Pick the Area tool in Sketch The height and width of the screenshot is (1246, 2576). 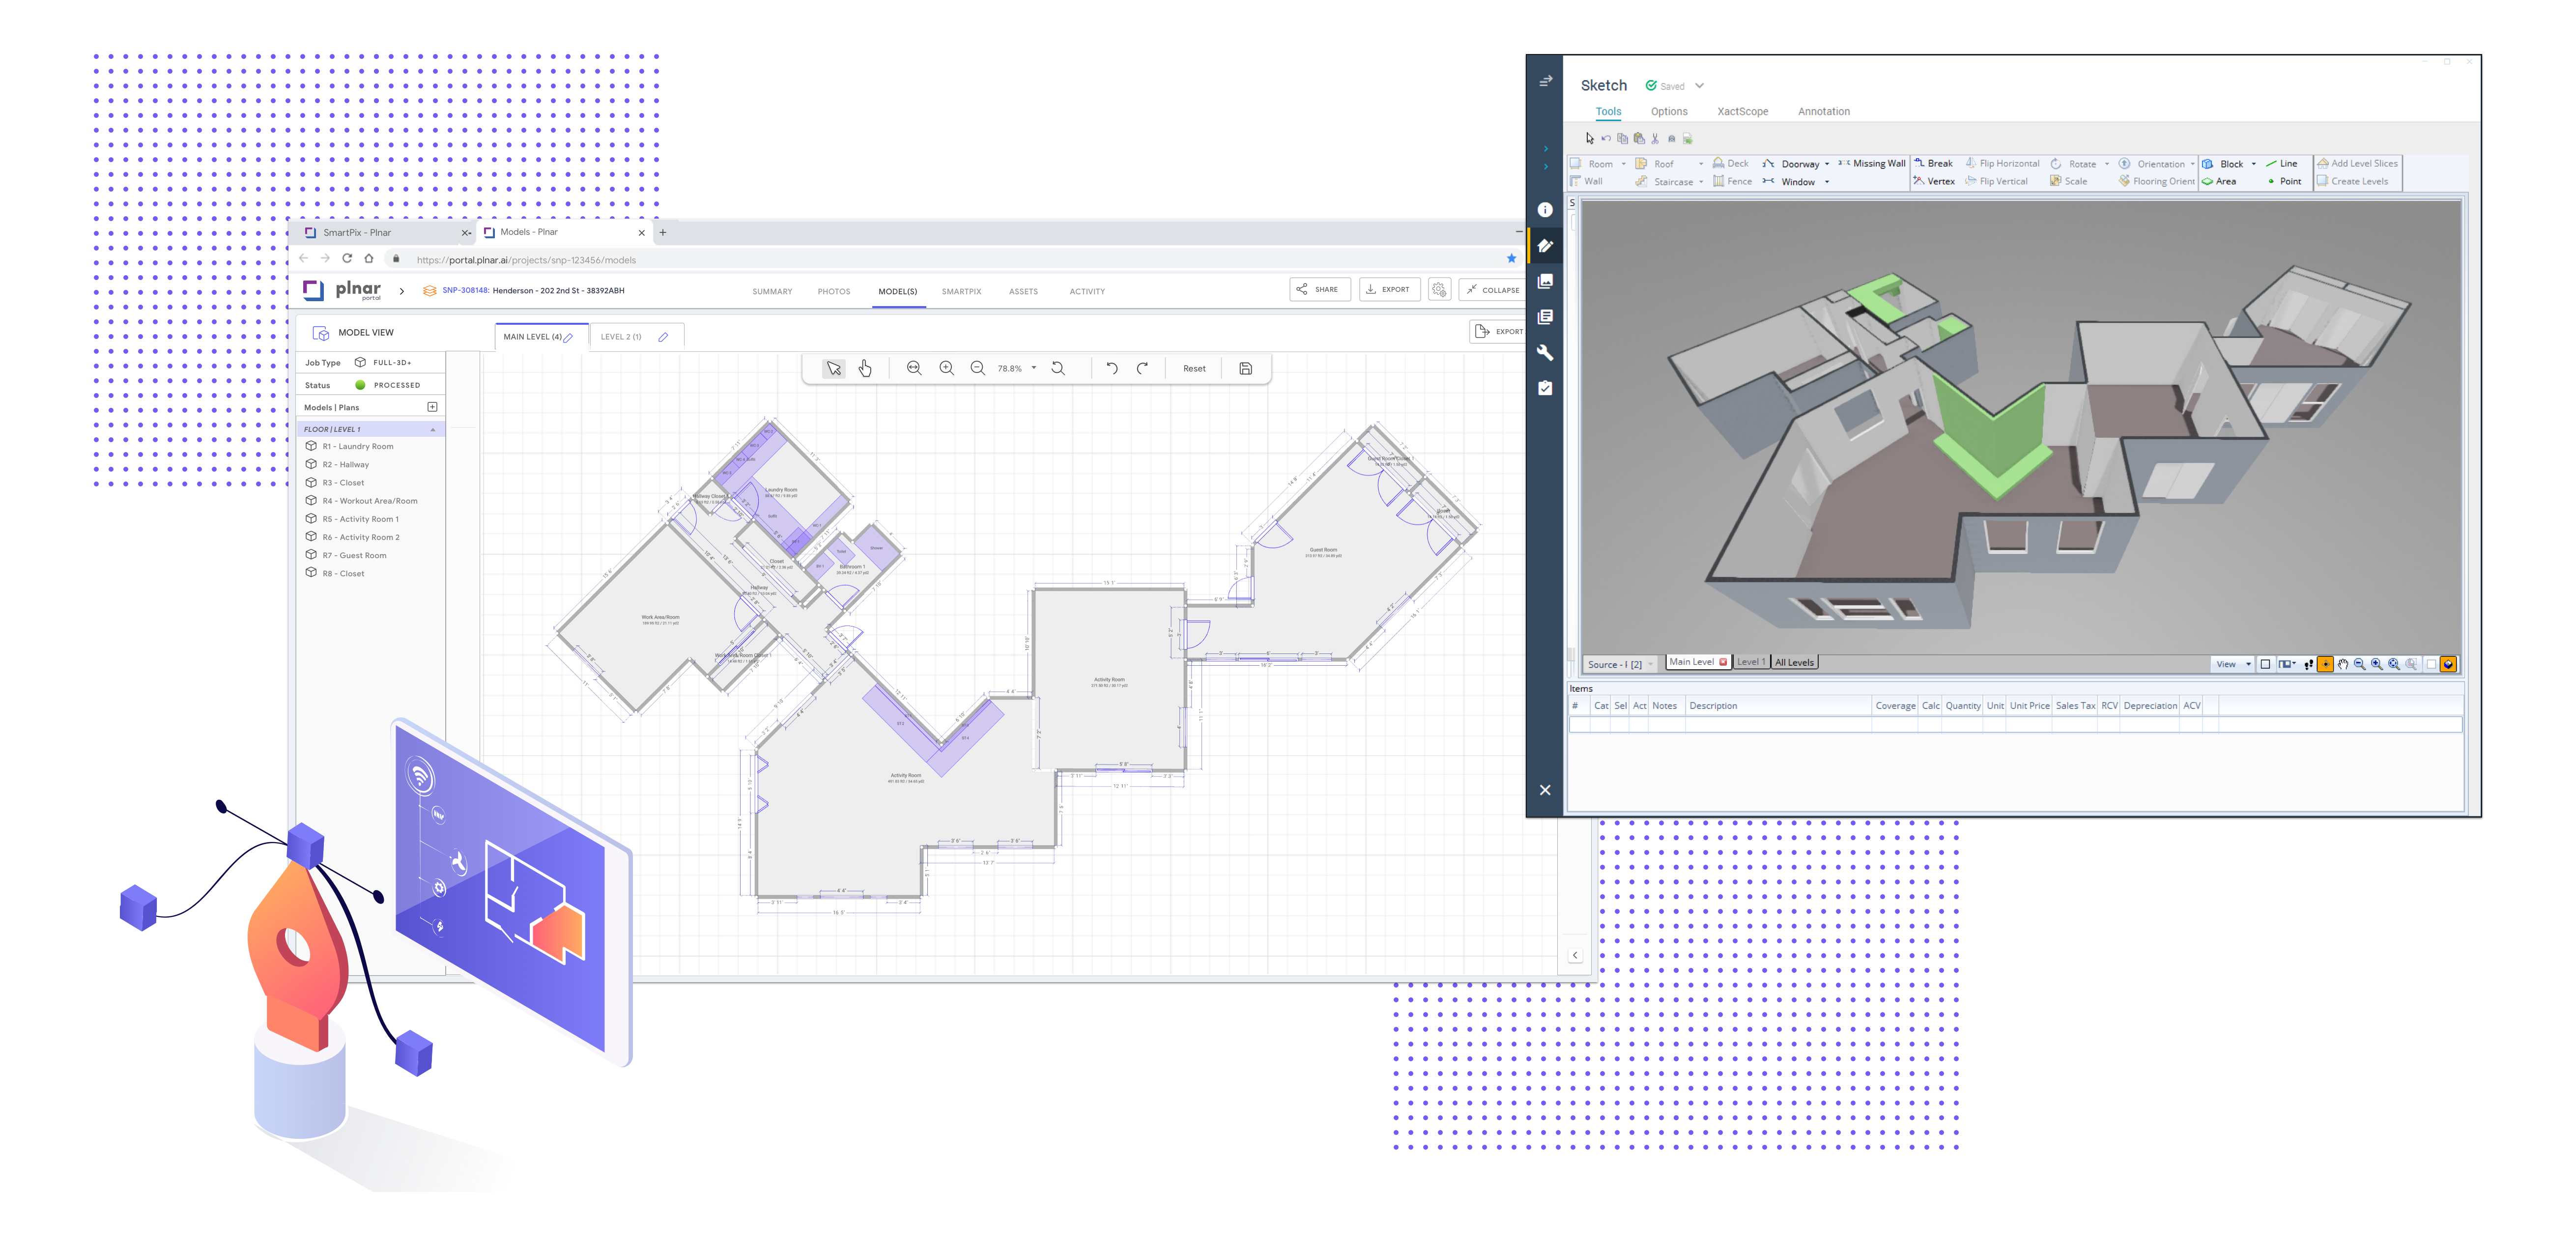pyautogui.click(x=2220, y=181)
